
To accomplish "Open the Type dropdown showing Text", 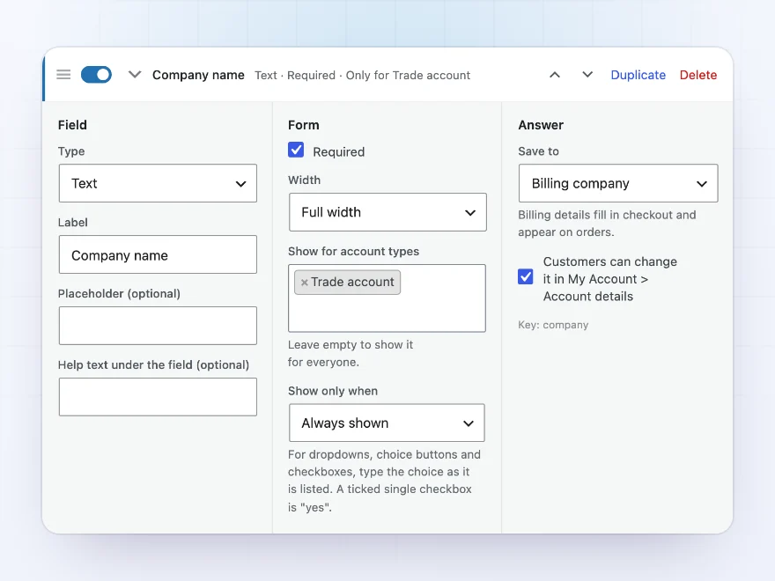I will [x=158, y=183].
